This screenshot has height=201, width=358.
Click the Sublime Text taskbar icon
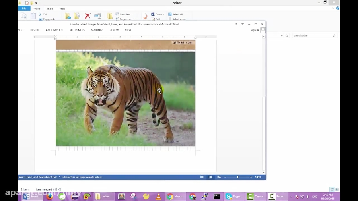[121, 197]
